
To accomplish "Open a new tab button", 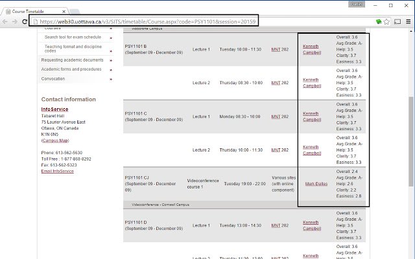I will tap(75, 12).
